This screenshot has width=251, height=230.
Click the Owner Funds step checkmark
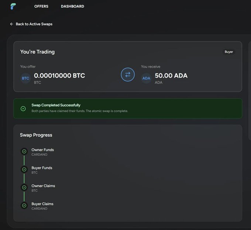(x=24, y=151)
